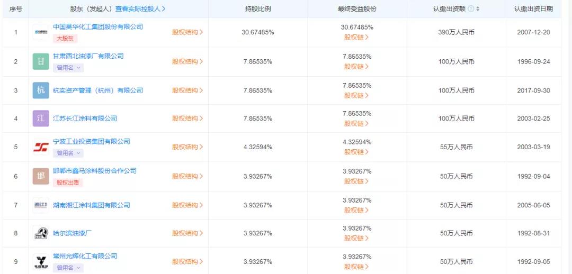
Task: Click the Changzhou Guanghui Chemical logo
Action: [x=41, y=262]
